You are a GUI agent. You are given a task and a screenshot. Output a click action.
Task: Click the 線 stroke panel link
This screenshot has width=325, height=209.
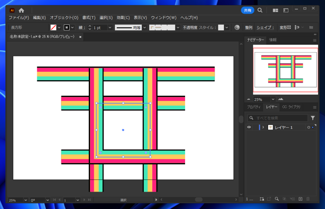click(x=82, y=27)
